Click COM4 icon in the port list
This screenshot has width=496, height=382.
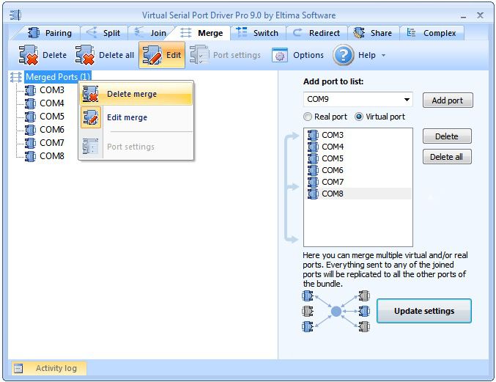313,147
